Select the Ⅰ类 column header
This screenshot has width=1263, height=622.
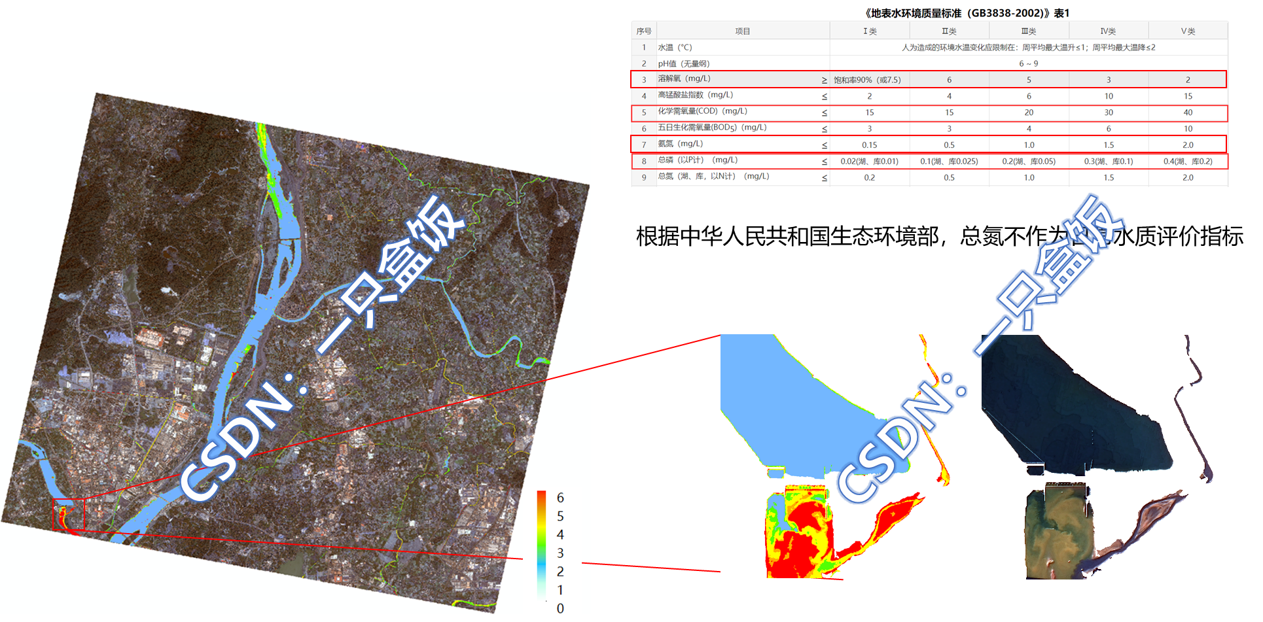tap(870, 31)
